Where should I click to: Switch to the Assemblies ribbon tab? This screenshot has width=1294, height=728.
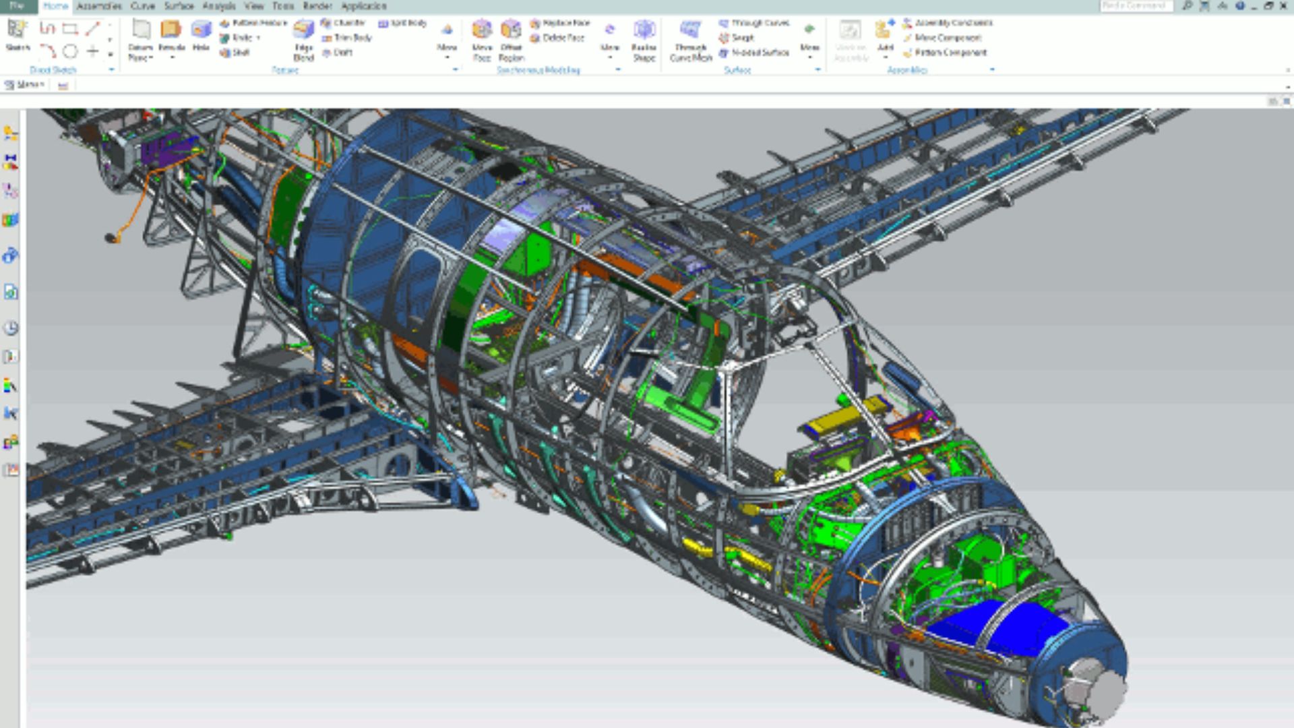(98, 6)
